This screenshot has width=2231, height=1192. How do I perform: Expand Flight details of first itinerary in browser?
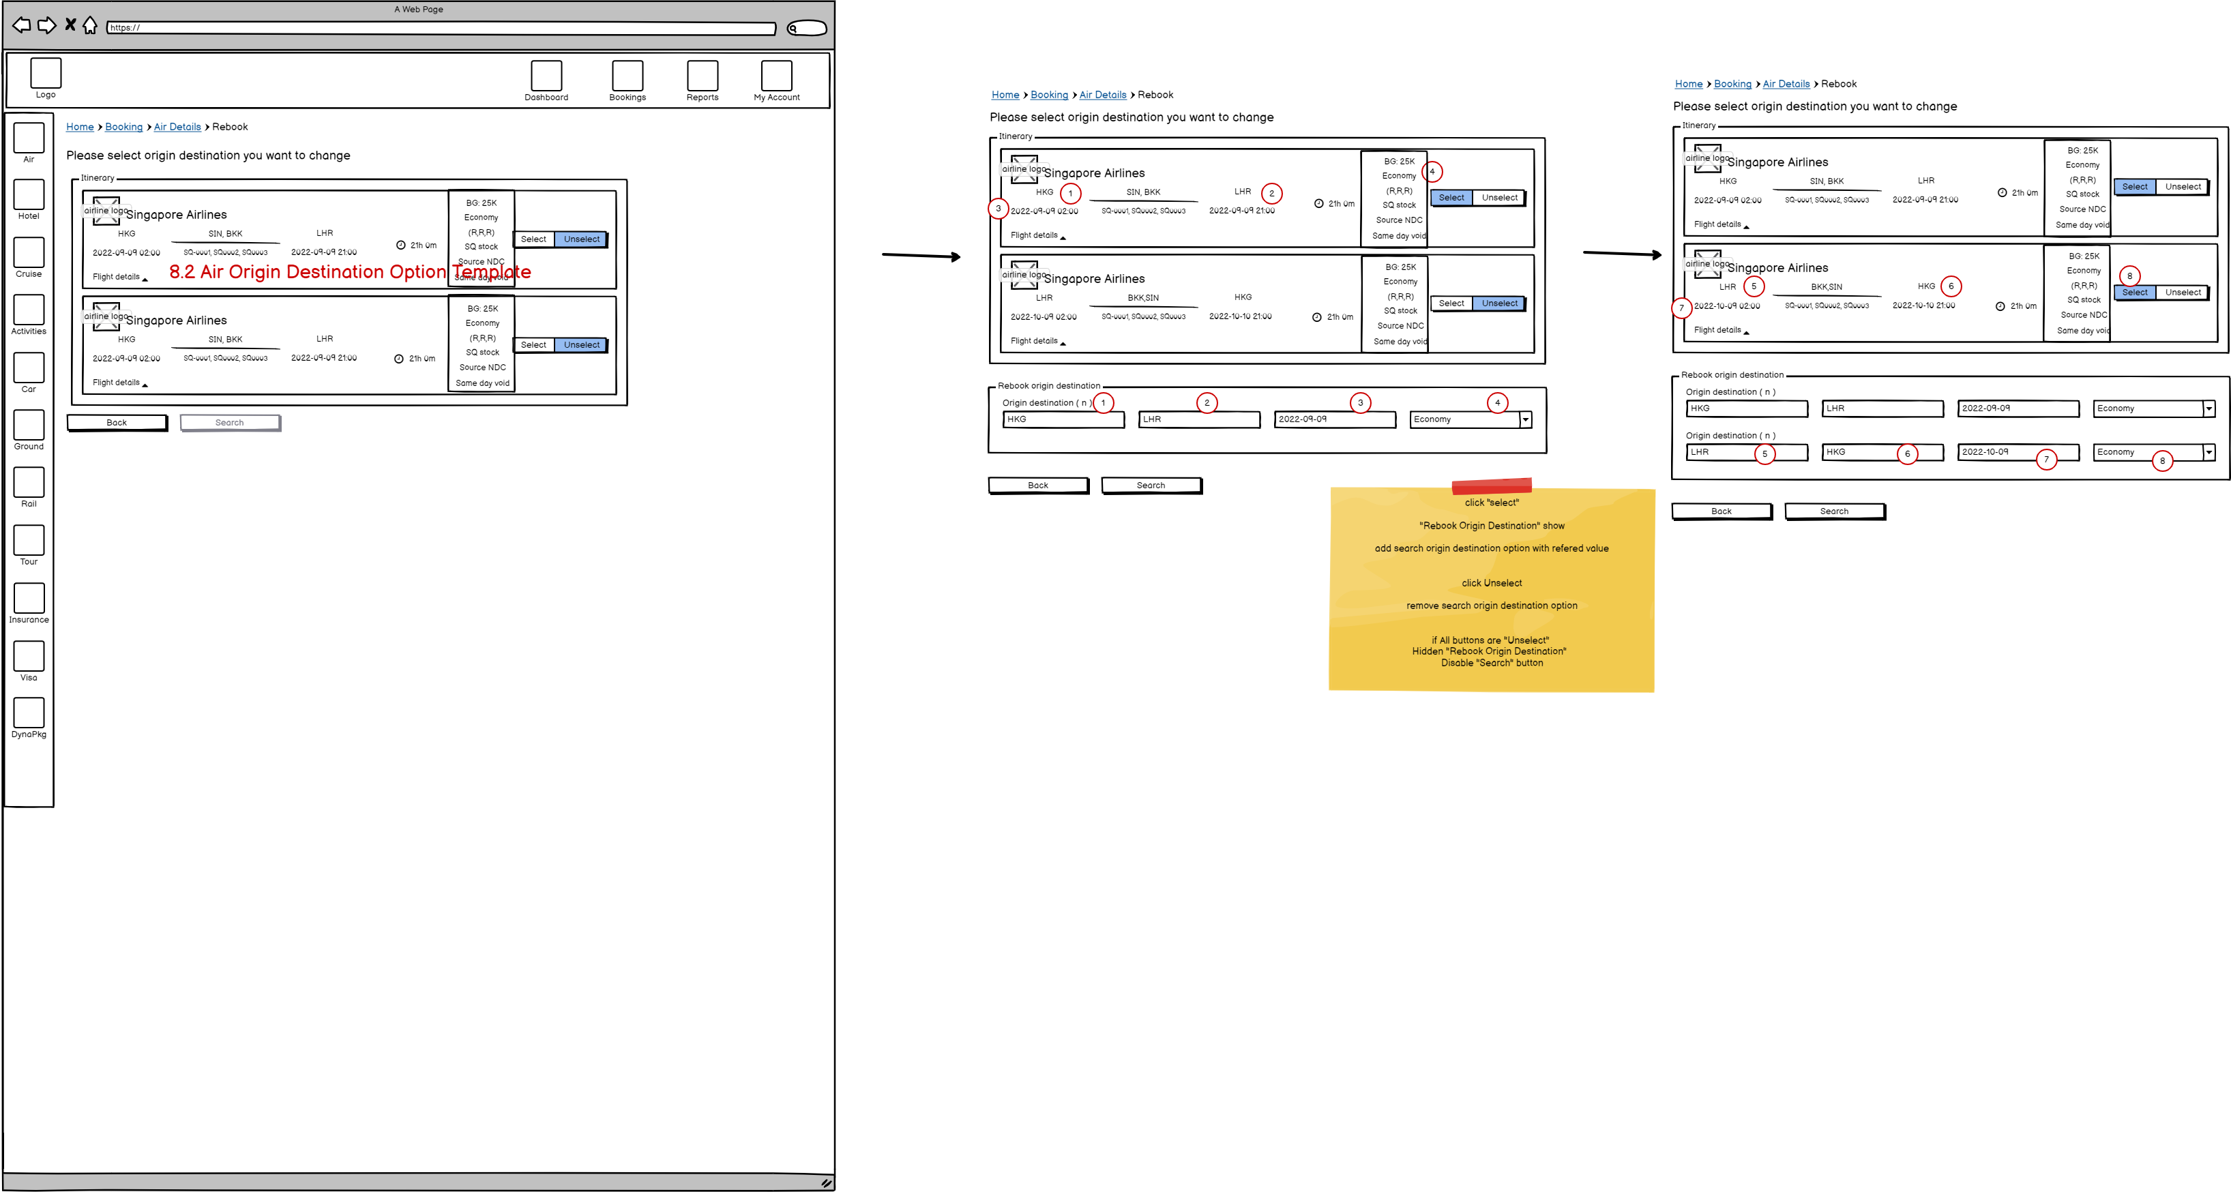point(119,278)
